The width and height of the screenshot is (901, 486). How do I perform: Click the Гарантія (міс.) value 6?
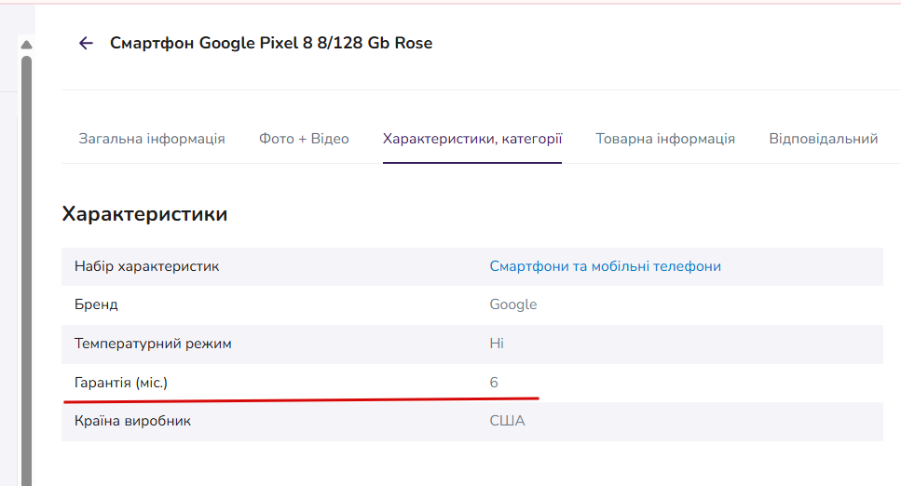(494, 383)
